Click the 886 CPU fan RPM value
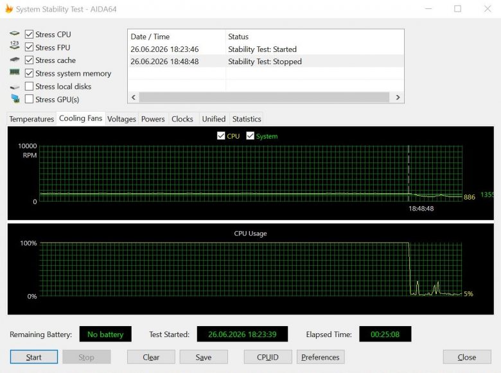Image resolution: width=501 pixels, height=373 pixels. pyautogui.click(x=470, y=197)
